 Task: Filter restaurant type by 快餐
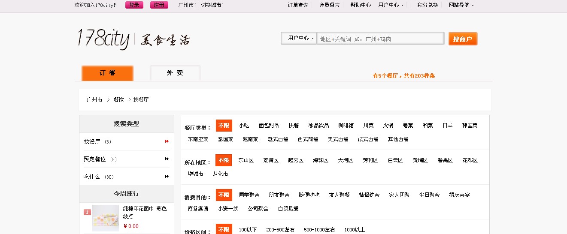[294, 126]
